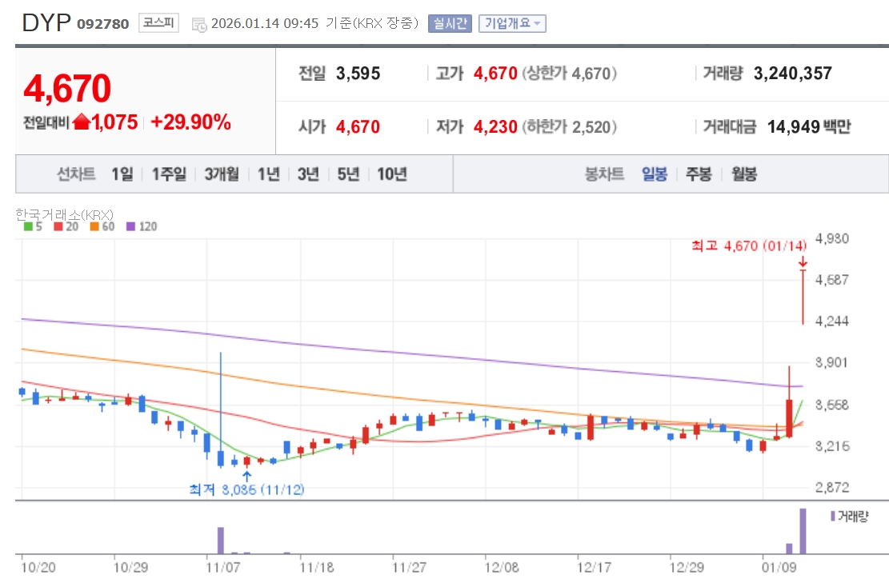
Task: Select the 10년 line chart tab
Action: point(392,174)
